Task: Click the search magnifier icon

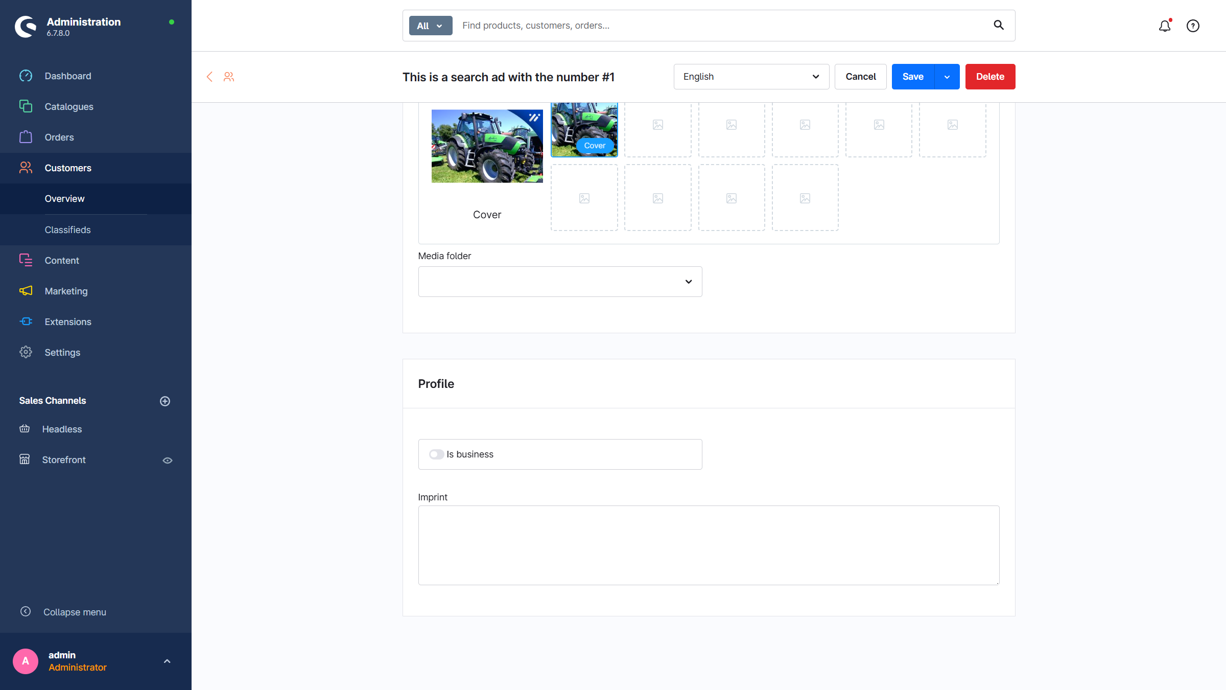Action: tap(998, 25)
